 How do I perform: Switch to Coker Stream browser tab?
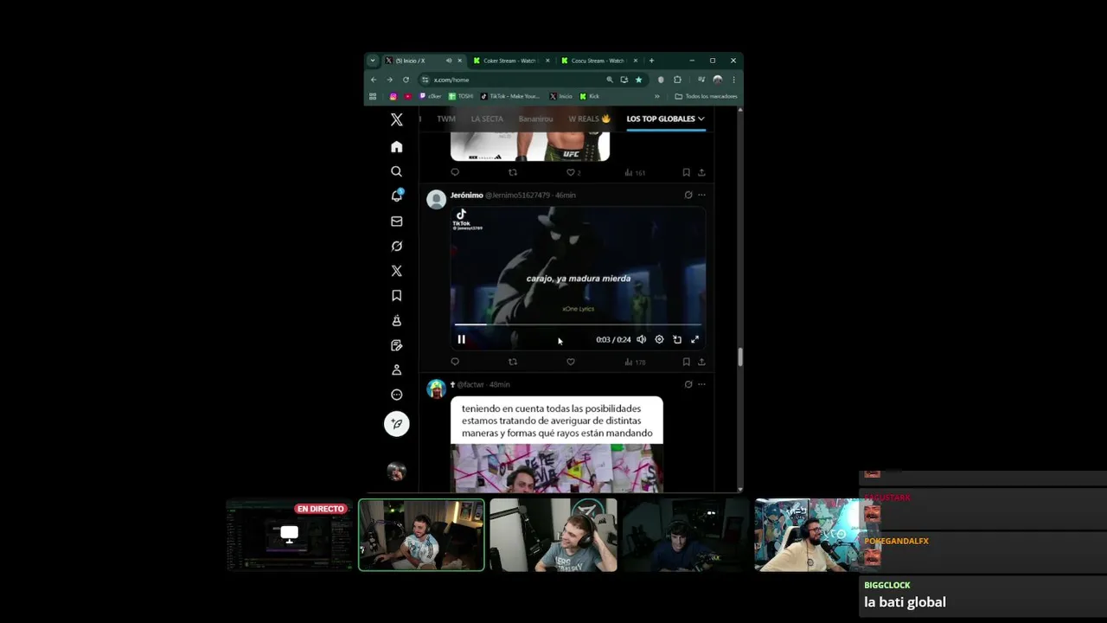tap(510, 61)
